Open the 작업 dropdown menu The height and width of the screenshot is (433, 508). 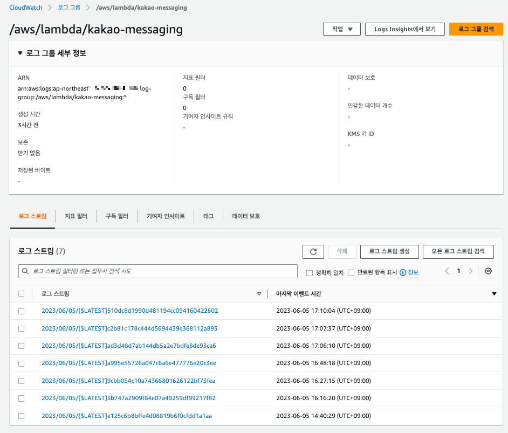point(342,29)
